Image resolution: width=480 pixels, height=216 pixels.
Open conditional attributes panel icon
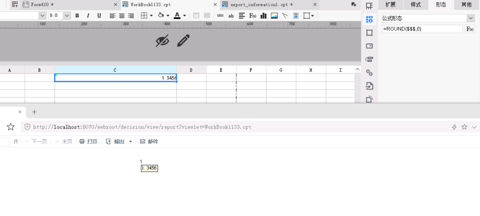pyautogui.click(x=369, y=59)
